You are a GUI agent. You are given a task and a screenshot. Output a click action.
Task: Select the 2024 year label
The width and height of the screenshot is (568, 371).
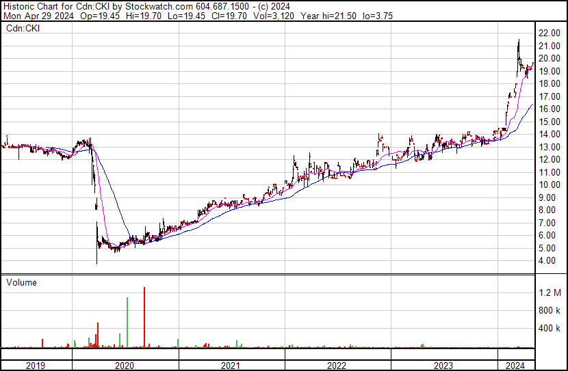point(515,366)
